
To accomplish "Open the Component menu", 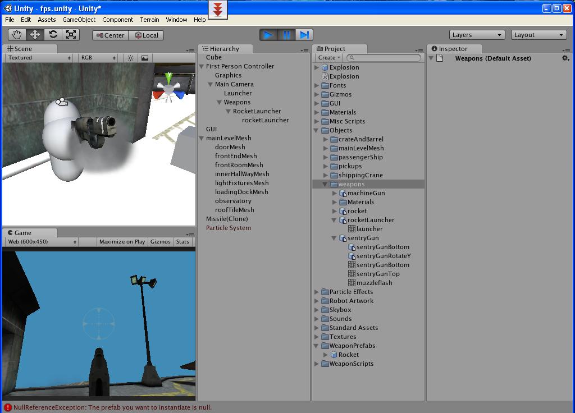I will pyautogui.click(x=118, y=20).
